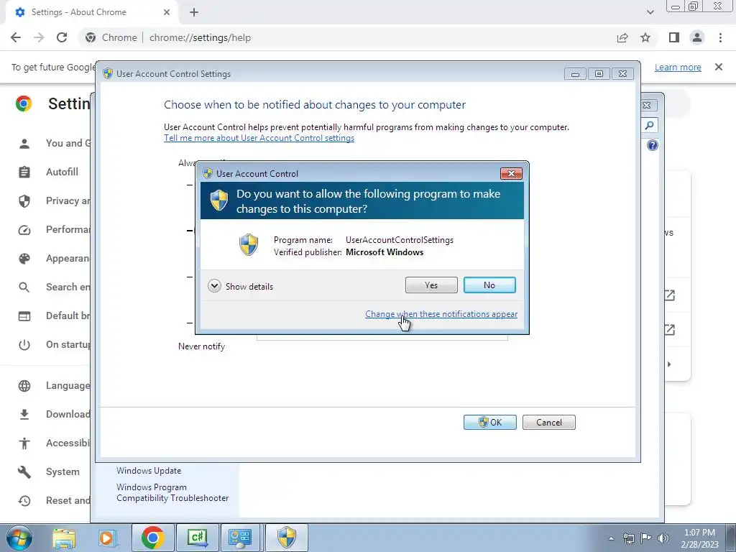Open tab search dropdown arrow
Image resolution: width=736 pixels, height=552 pixels.
pos(650,12)
